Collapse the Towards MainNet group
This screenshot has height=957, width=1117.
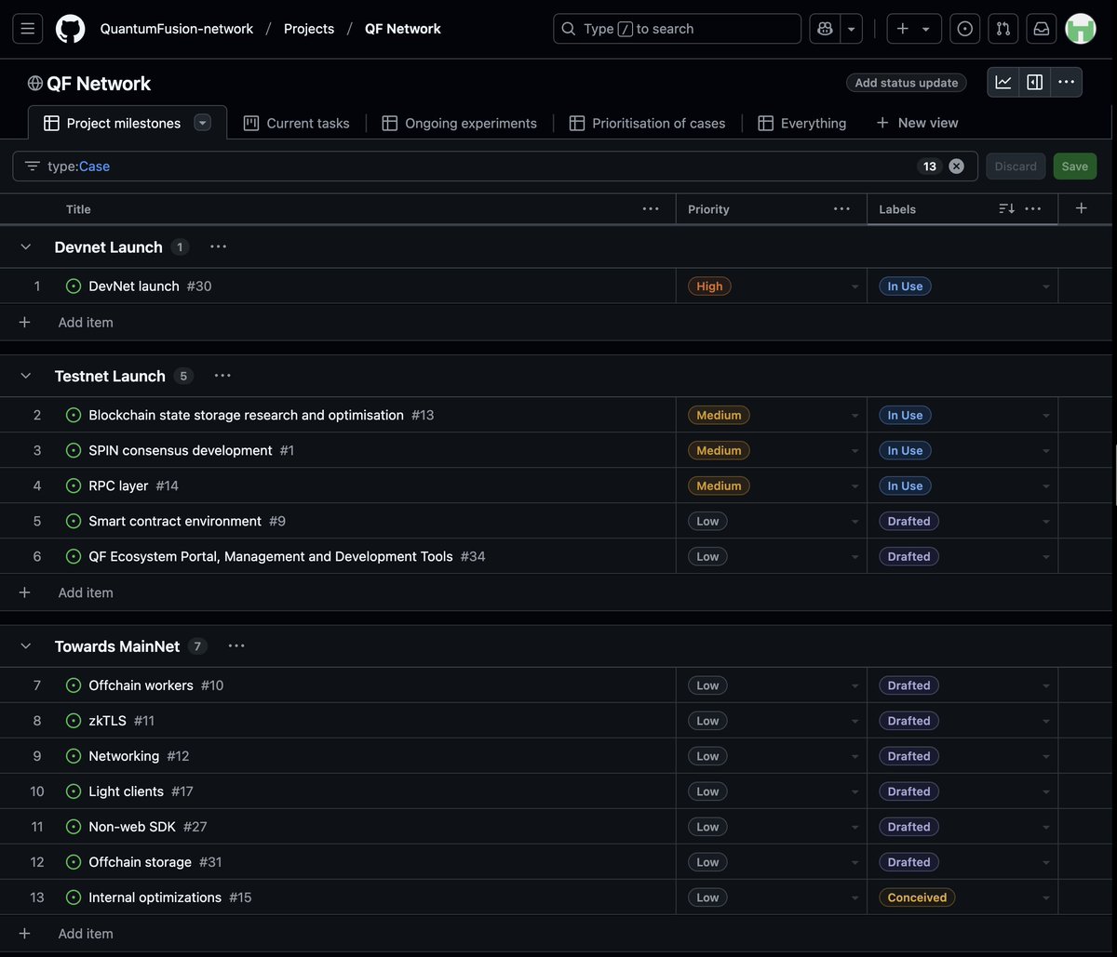point(25,645)
